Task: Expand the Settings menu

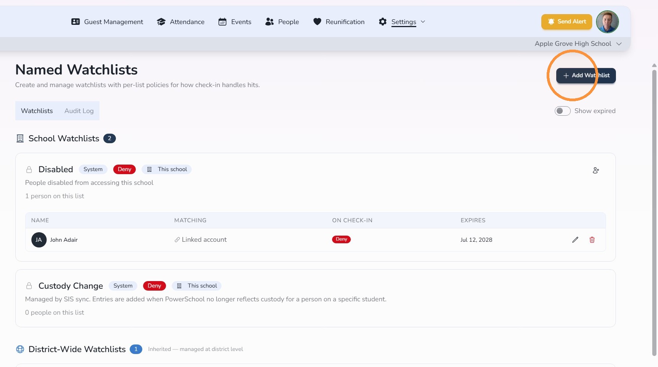Action: click(402, 22)
